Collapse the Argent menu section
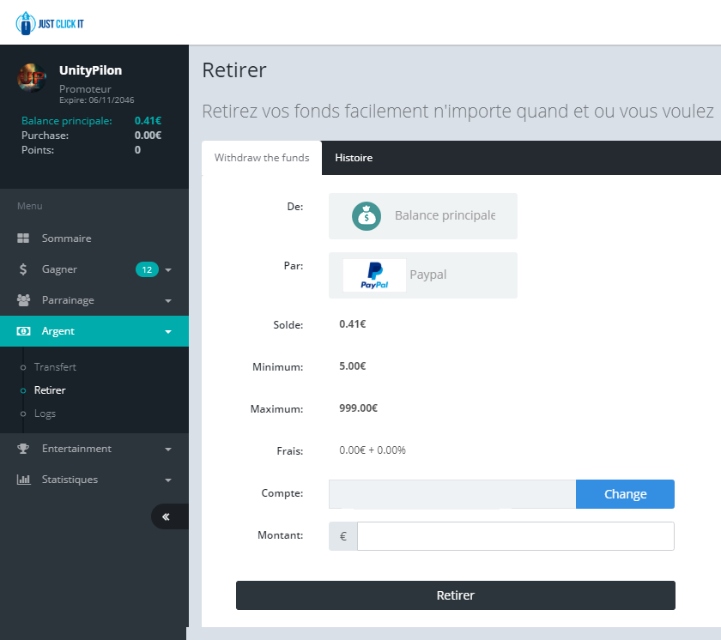This screenshot has height=640, width=721. [168, 332]
